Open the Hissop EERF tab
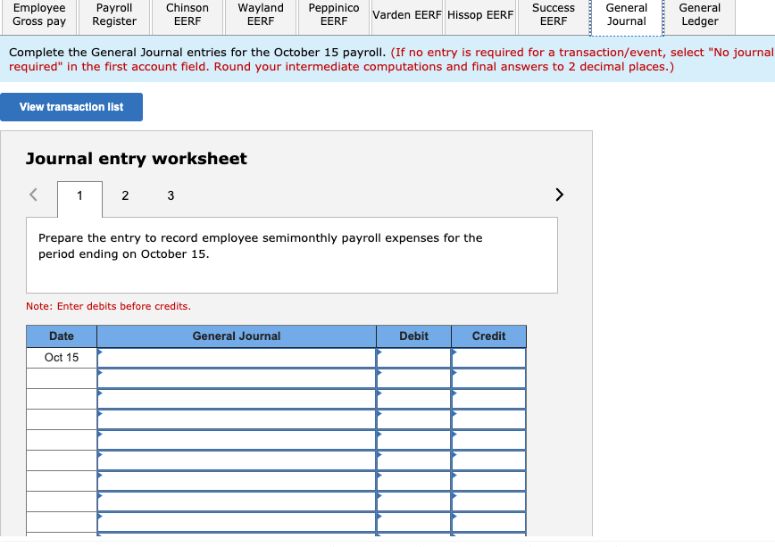The width and height of the screenshot is (775, 547). (479, 15)
